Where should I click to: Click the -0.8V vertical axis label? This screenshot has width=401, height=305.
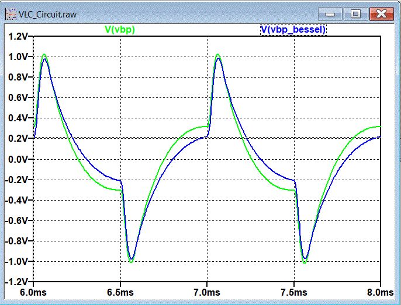coord(16,241)
